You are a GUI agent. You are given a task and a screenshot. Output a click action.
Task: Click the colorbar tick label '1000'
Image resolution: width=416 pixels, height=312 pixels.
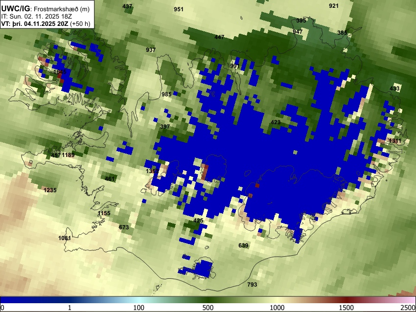click(277, 308)
